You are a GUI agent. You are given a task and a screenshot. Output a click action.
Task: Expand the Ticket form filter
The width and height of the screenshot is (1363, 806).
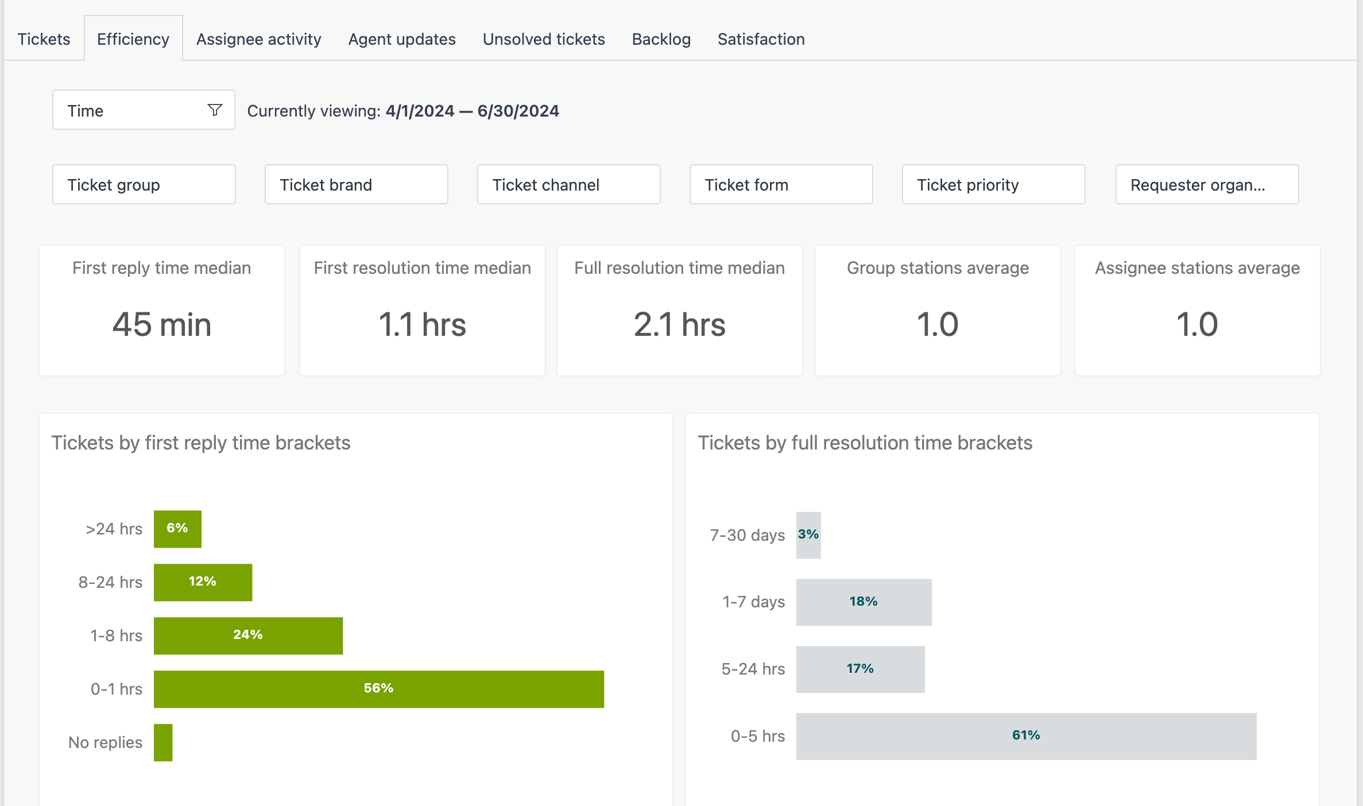pos(781,184)
